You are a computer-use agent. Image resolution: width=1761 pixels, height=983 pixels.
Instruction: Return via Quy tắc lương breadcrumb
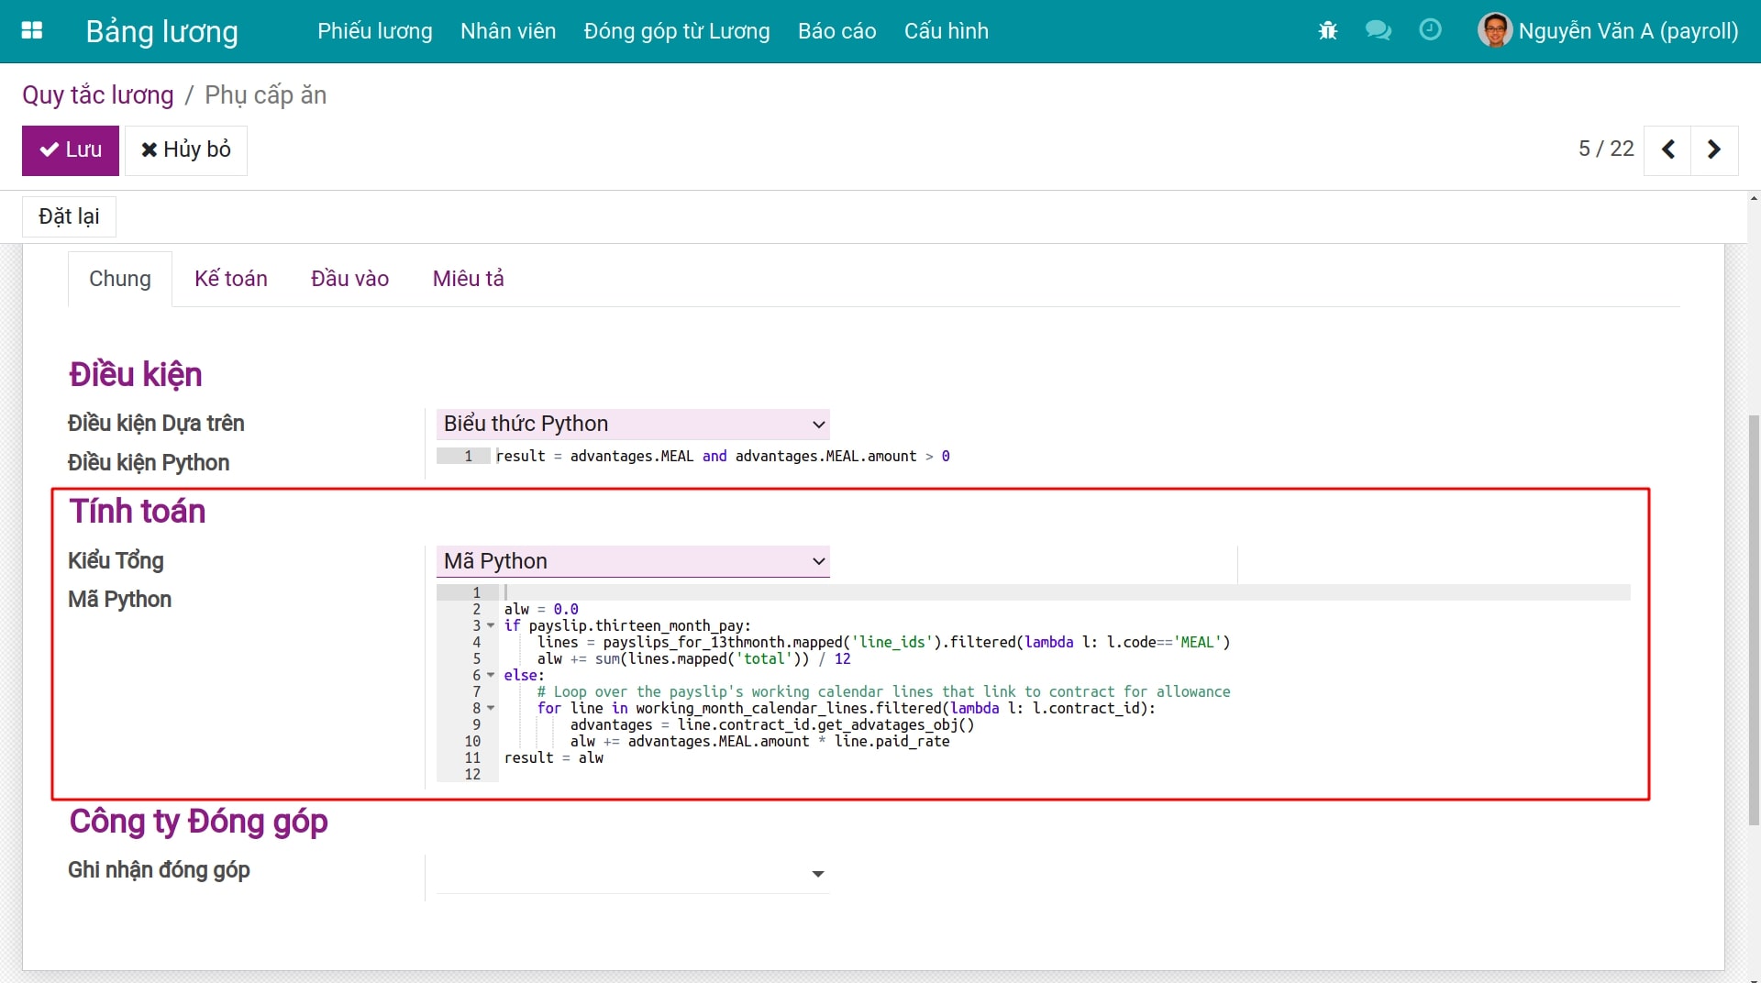(x=97, y=94)
